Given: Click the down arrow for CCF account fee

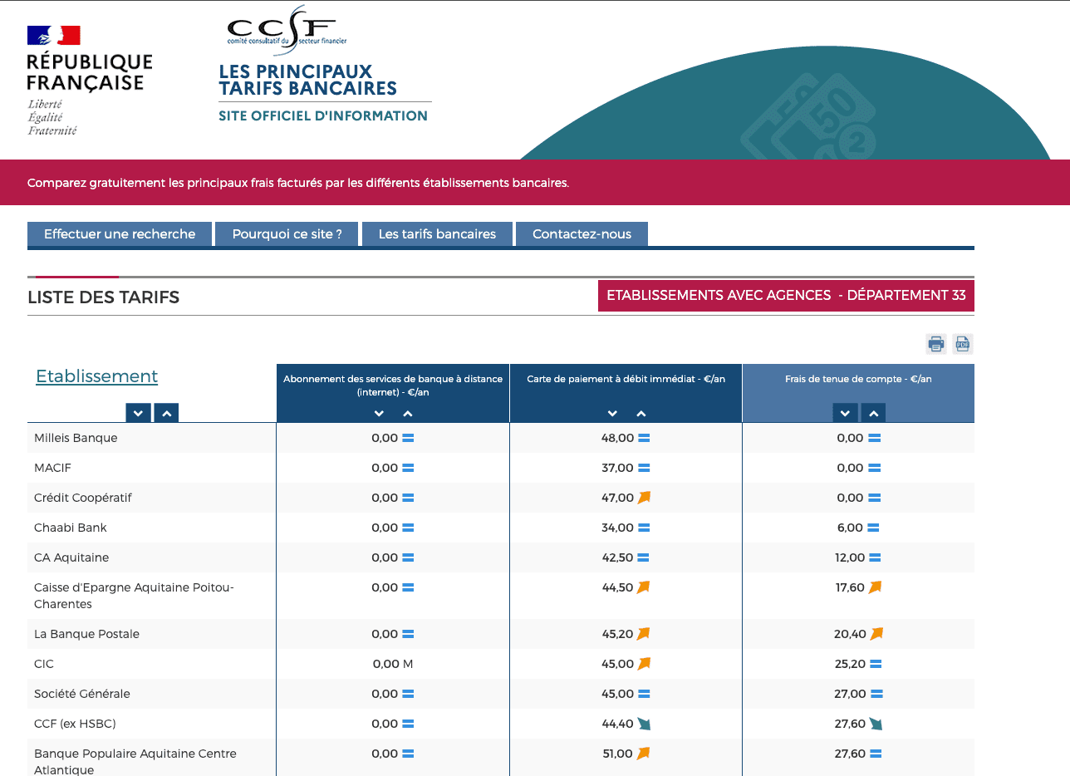Looking at the screenshot, I should [876, 724].
